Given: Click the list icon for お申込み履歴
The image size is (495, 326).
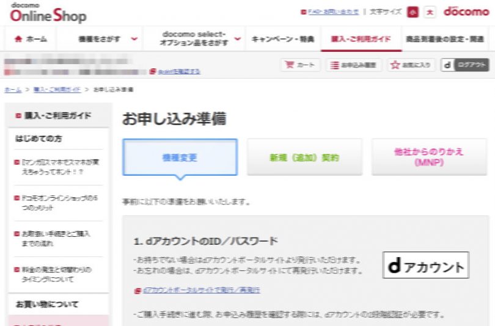Looking at the screenshot, I should pyautogui.click(x=334, y=65).
